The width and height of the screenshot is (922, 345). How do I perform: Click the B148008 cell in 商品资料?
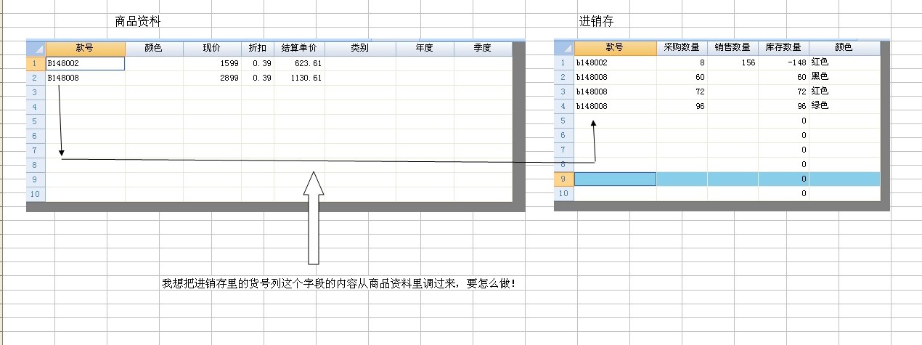pos(85,78)
